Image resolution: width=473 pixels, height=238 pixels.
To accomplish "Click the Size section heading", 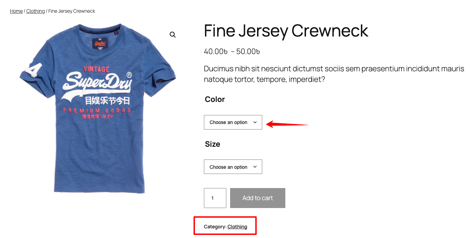I will pos(212,144).
